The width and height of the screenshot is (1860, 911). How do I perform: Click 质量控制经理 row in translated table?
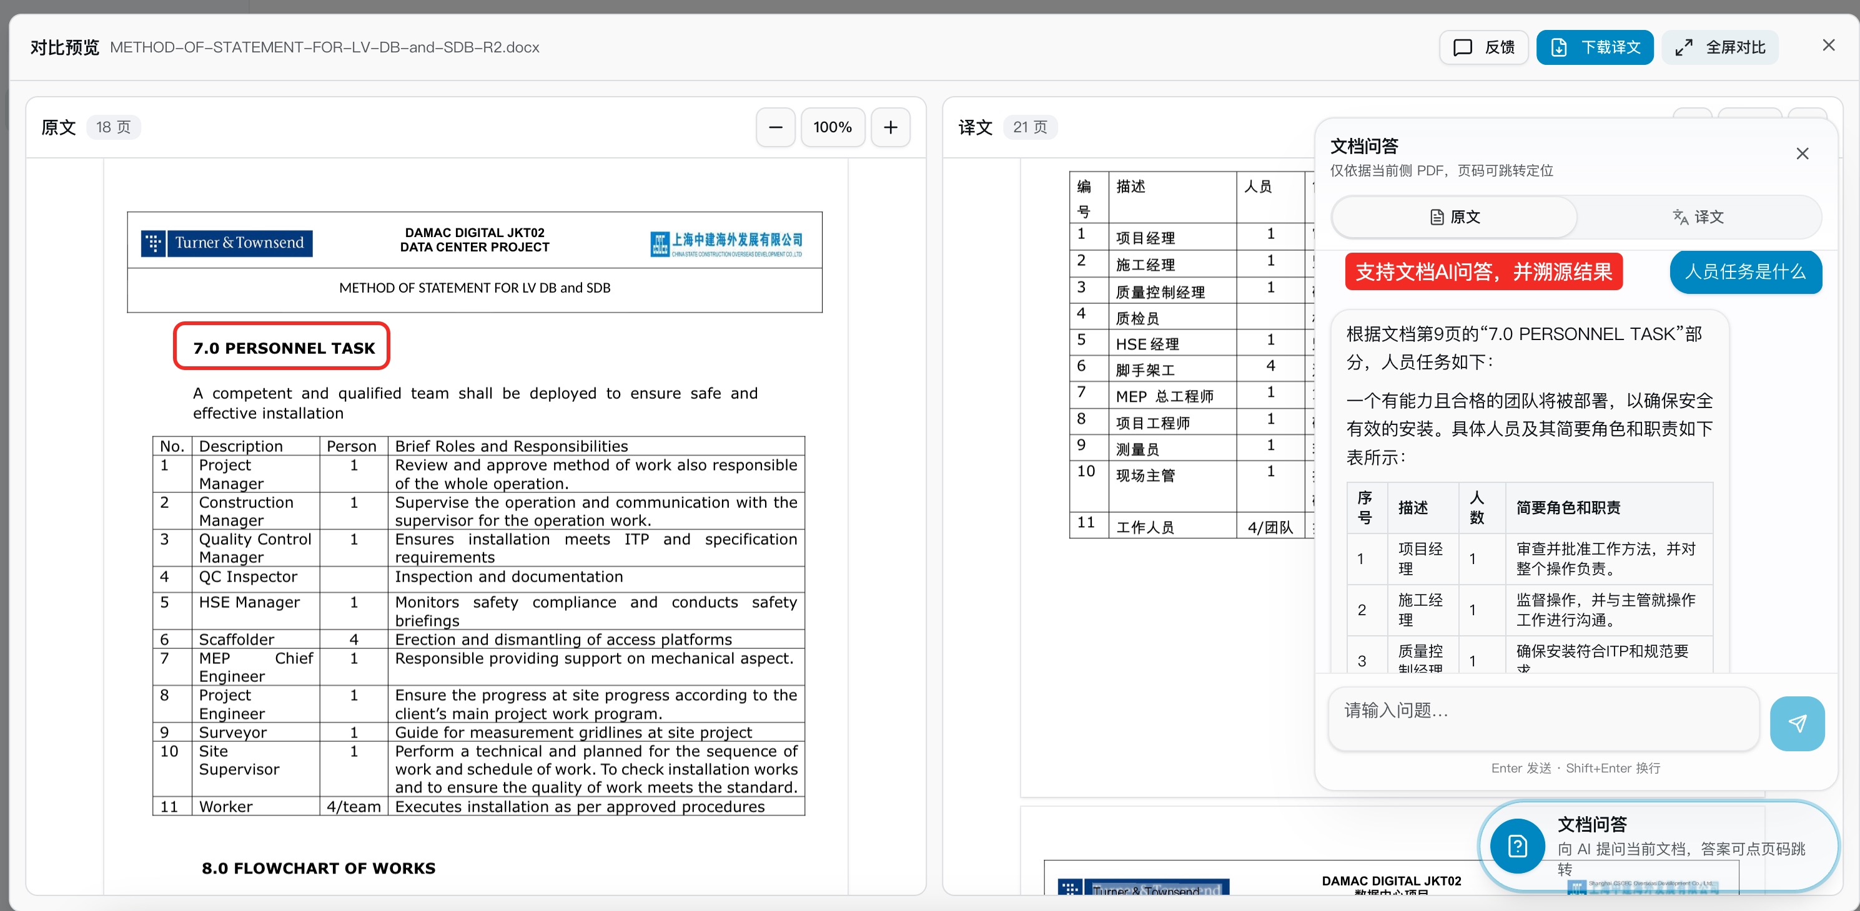pyautogui.click(x=1191, y=291)
